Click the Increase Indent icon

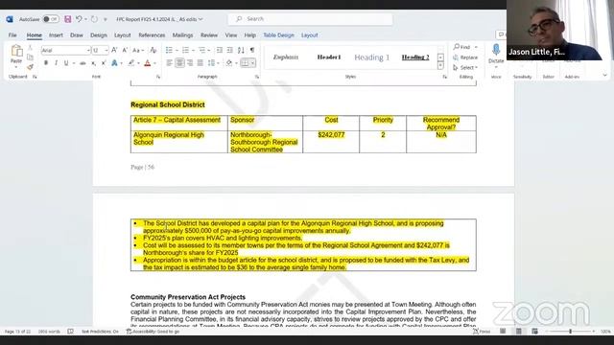pos(230,50)
